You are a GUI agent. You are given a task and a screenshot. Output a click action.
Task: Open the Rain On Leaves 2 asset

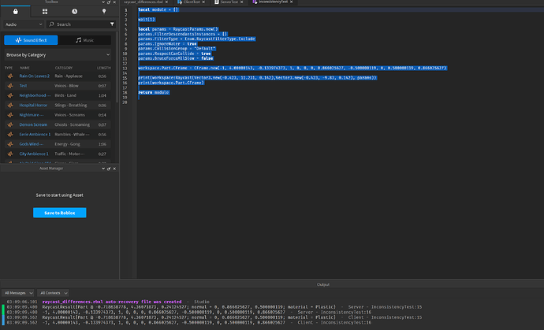click(x=35, y=76)
